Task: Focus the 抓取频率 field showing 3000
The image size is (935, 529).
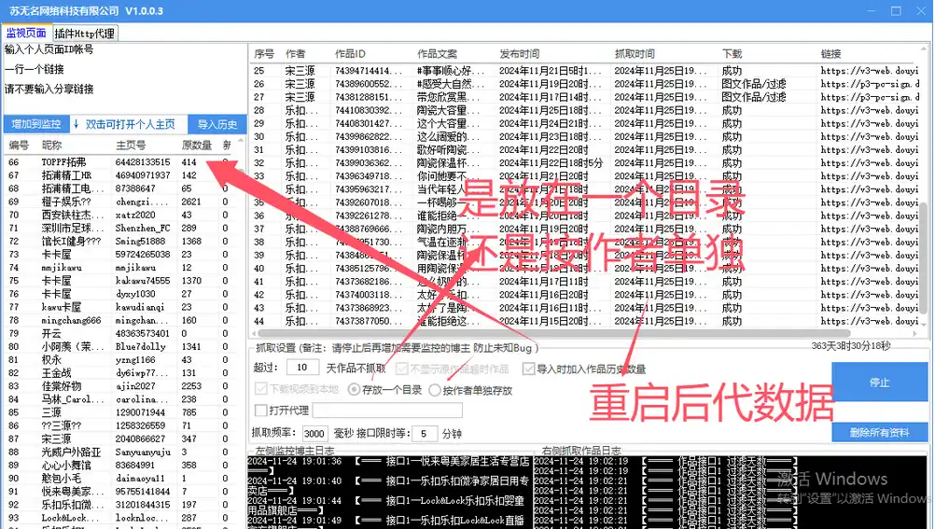Action: tap(314, 434)
